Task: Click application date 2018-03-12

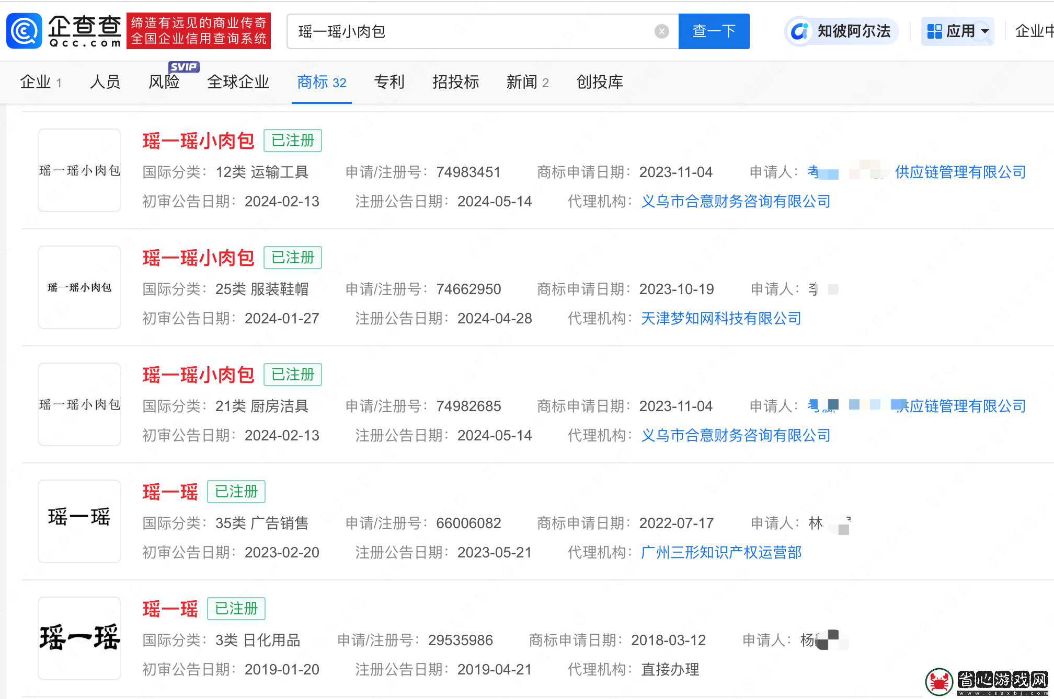Action: tap(668, 640)
